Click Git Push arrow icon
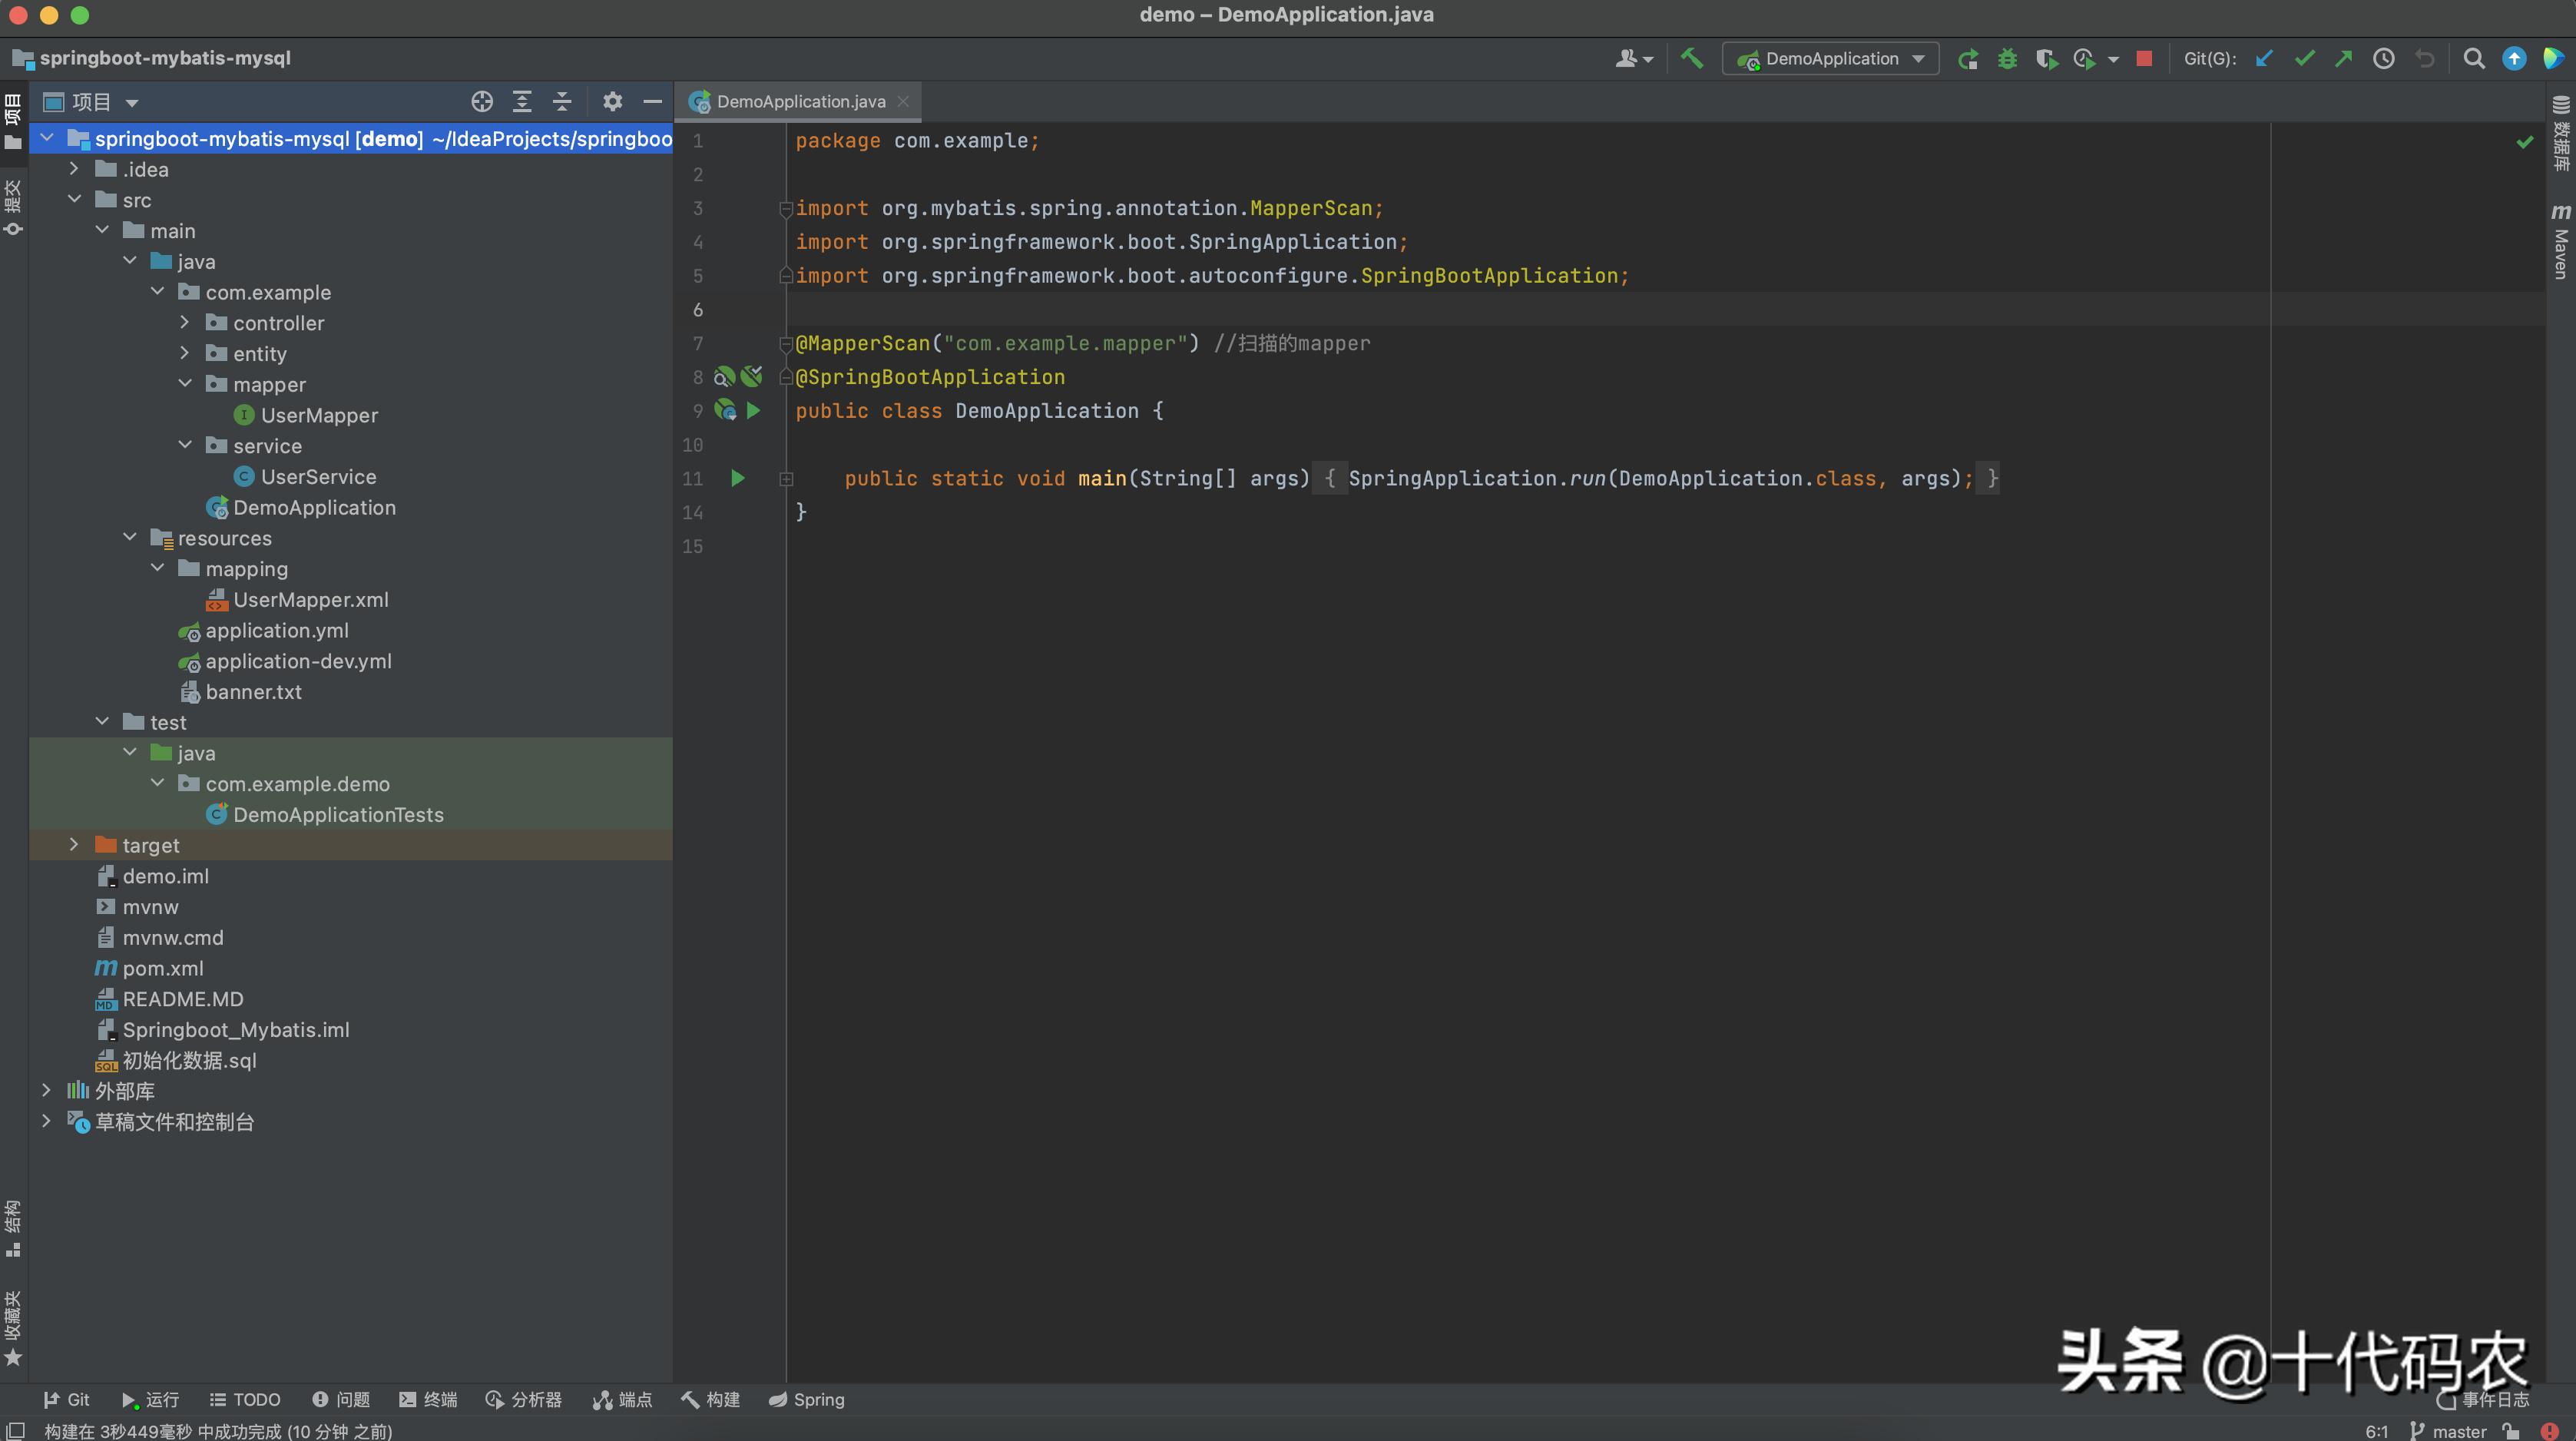Viewport: 2576px width, 1441px height. point(2343,58)
